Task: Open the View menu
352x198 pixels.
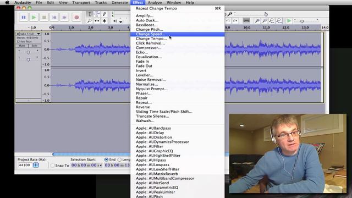Action: coord(63,2)
